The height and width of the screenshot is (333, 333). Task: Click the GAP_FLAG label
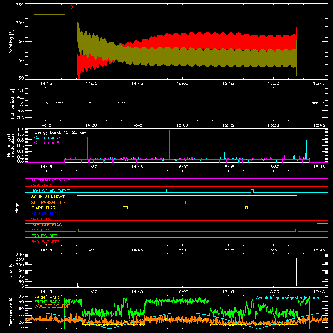(x=41, y=185)
